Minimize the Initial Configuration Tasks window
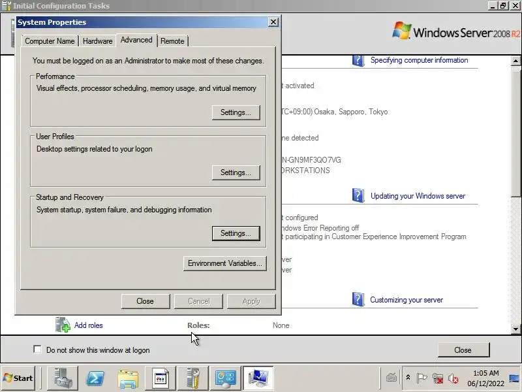 pyautogui.click(x=493, y=5)
